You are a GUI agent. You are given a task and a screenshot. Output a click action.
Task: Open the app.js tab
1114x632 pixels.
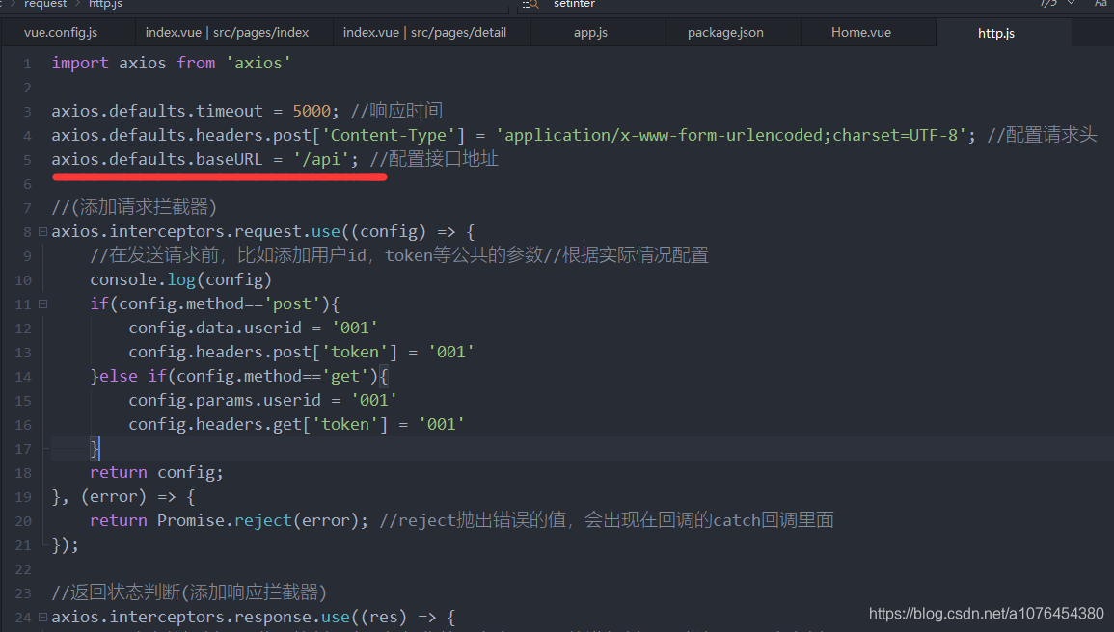coord(589,32)
